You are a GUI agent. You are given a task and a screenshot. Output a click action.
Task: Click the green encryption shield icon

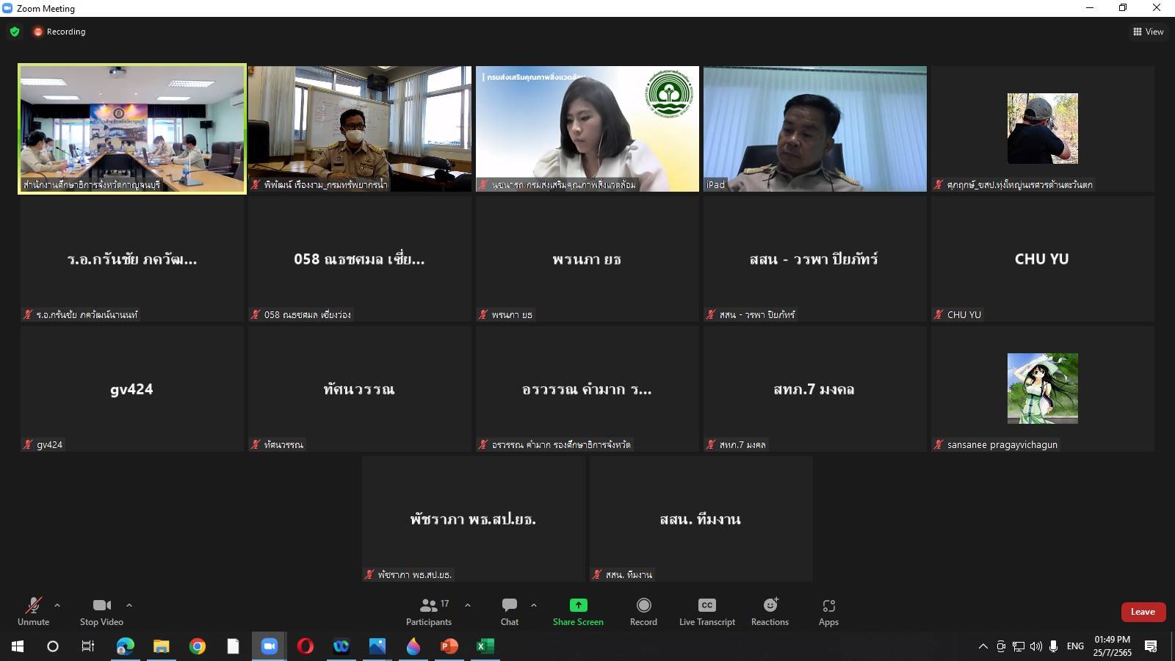tap(15, 32)
